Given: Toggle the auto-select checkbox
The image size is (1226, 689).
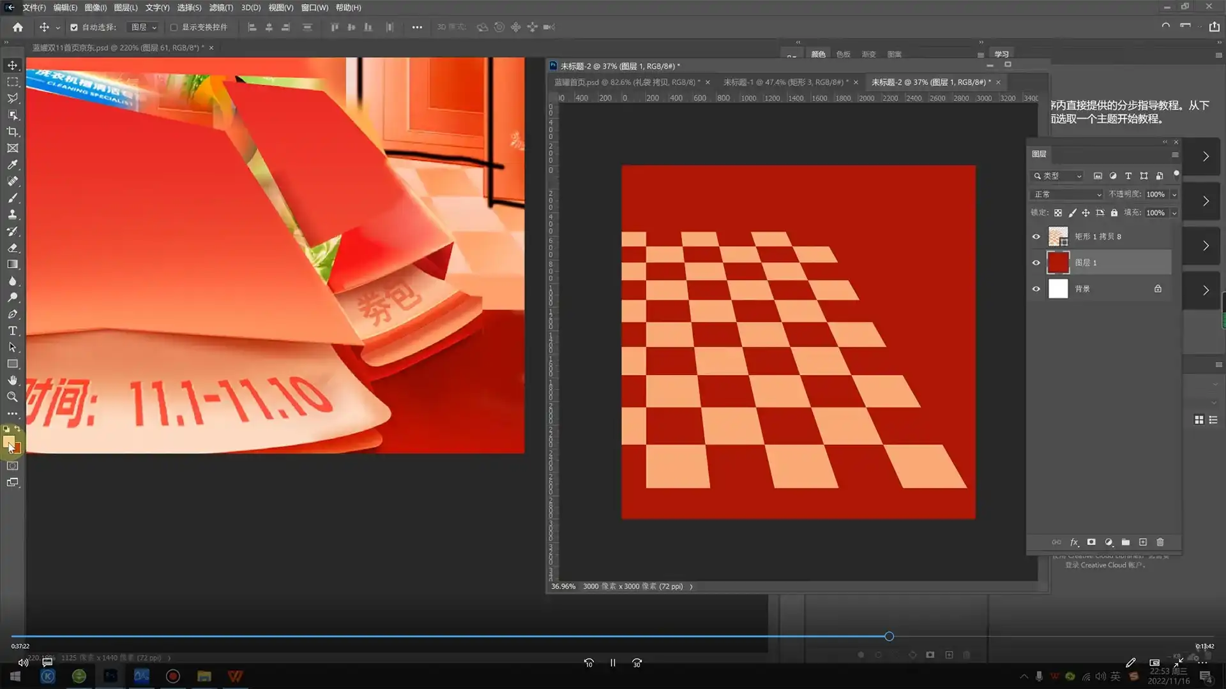Looking at the screenshot, I should click(74, 27).
